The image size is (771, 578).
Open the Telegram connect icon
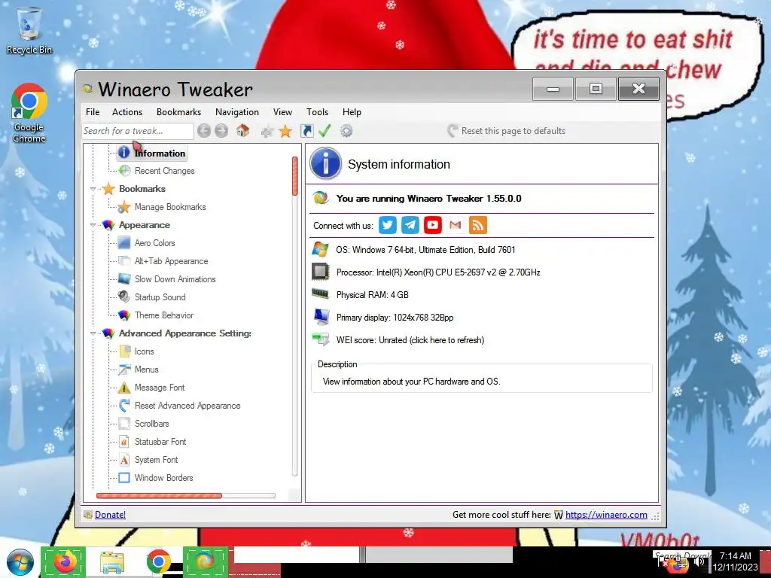tap(410, 225)
